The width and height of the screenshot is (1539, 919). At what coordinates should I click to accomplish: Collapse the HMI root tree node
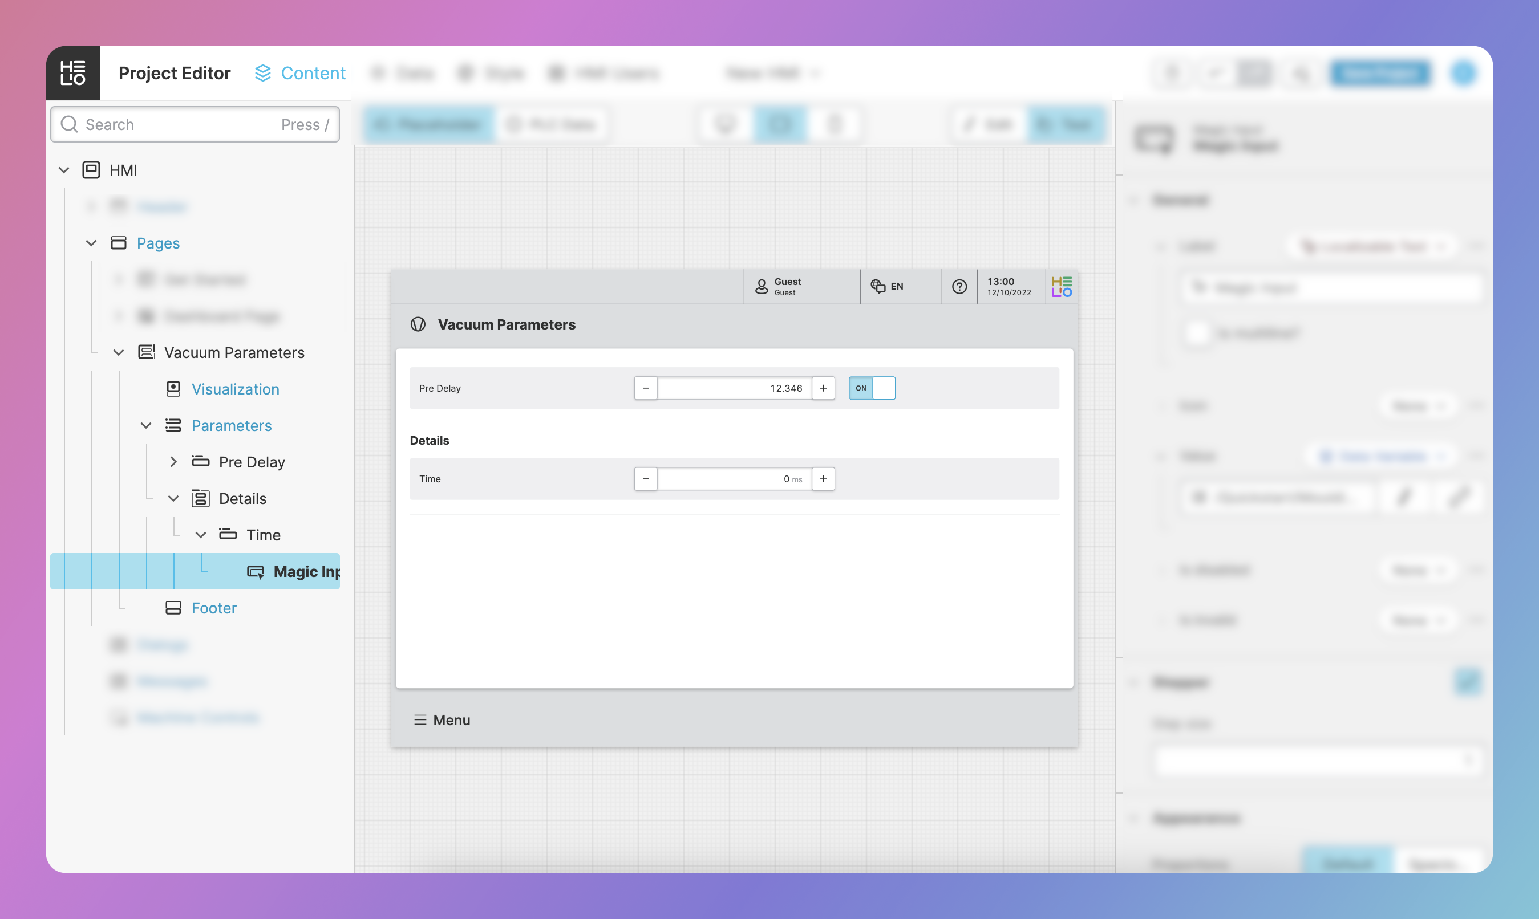pyautogui.click(x=64, y=170)
